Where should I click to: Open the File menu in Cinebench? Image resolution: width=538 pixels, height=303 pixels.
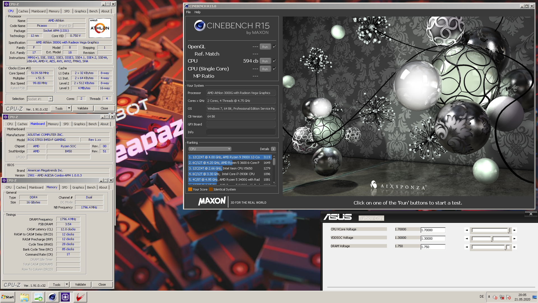tap(188, 12)
